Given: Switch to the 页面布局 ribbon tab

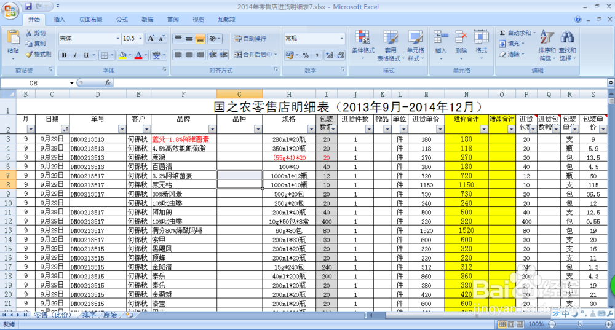Looking at the screenshot, I should tap(90, 19).
